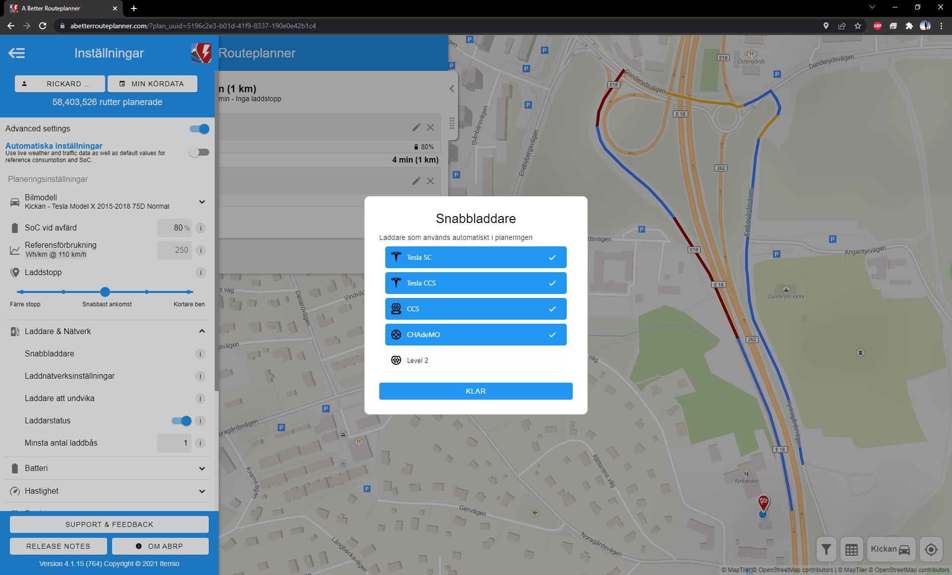Click the Chrome profile avatar
This screenshot has width=952, height=575.
925,26
